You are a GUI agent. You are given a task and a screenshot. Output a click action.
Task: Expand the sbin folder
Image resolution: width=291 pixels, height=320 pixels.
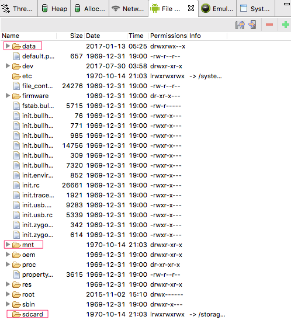coord(8,304)
